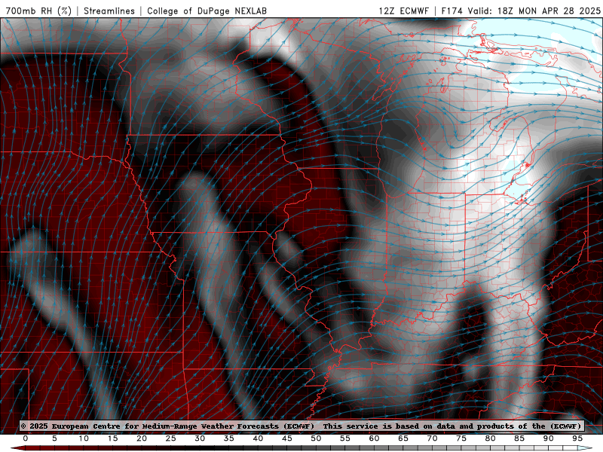Click the "Streamlines" header label

point(109,11)
